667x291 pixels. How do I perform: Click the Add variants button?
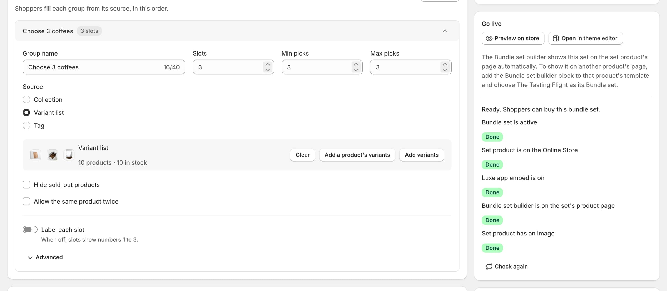pyautogui.click(x=422, y=155)
